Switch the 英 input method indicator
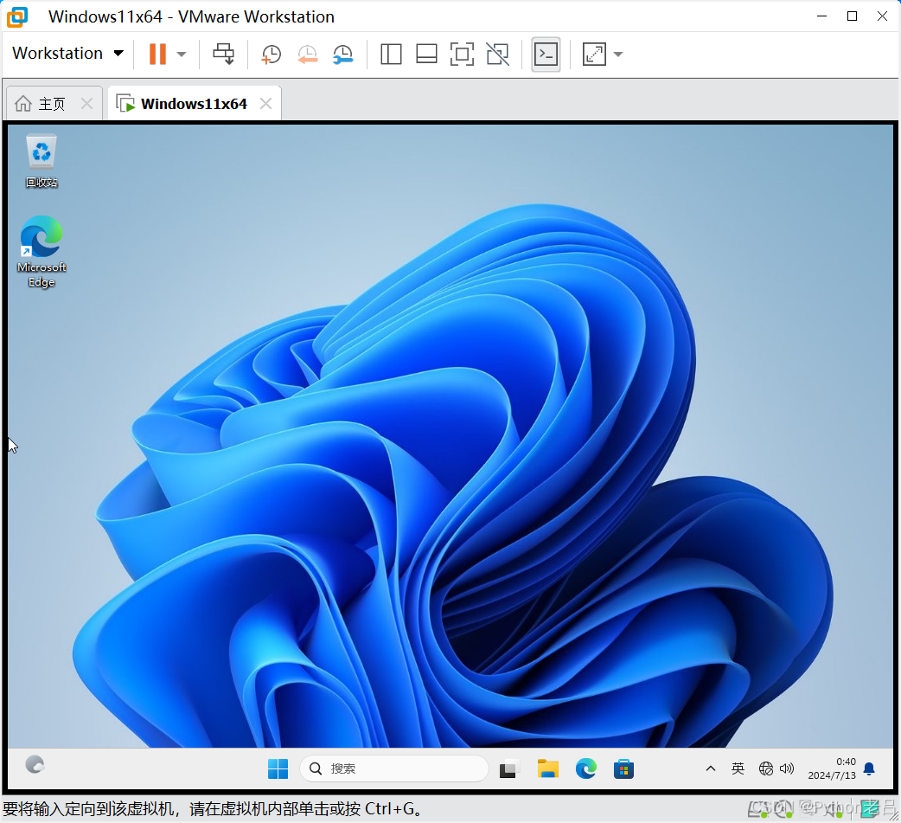This screenshot has width=901, height=823. click(738, 769)
